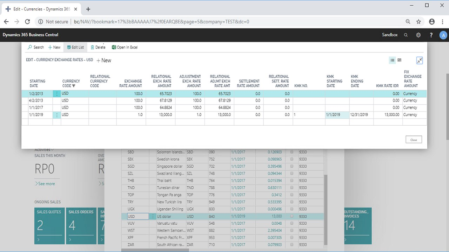The height and width of the screenshot is (252, 449).
Task: Click the KMK Rate IDR column header
Action: (387, 86)
